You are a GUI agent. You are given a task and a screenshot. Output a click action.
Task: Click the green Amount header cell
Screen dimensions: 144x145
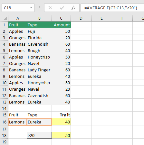pos(61,25)
